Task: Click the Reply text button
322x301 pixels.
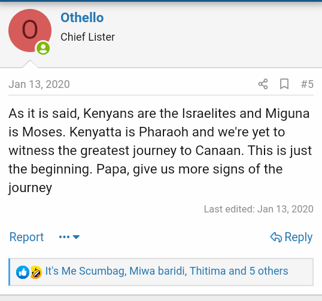Action: (299, 237)
